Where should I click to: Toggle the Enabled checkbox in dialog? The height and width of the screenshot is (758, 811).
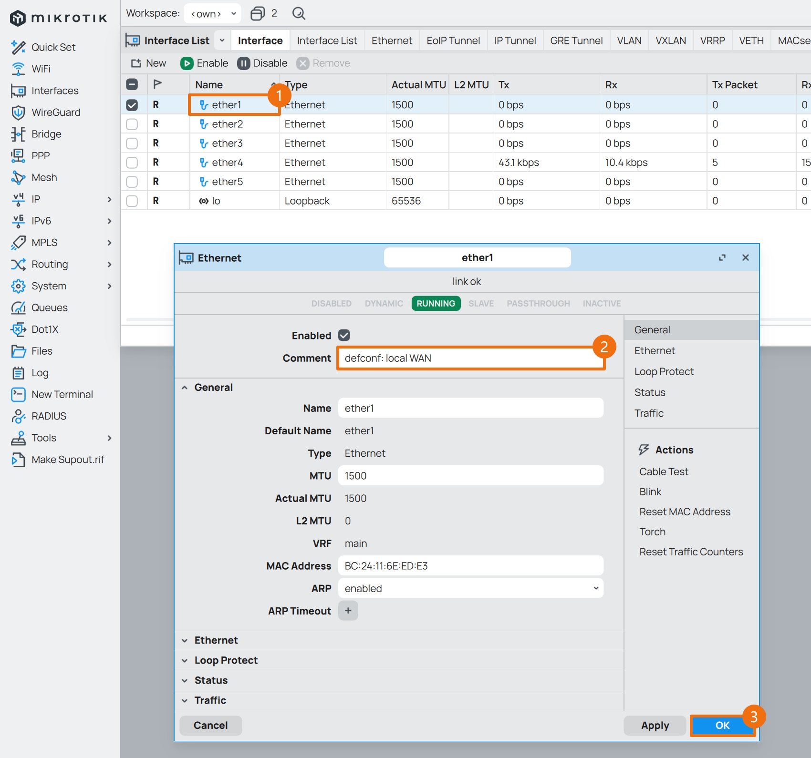tap(344, 335)
